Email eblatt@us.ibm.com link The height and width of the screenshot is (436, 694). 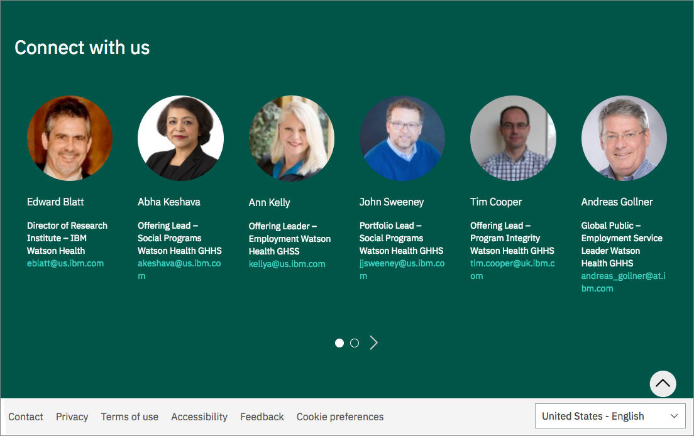(x=65, y=263)
